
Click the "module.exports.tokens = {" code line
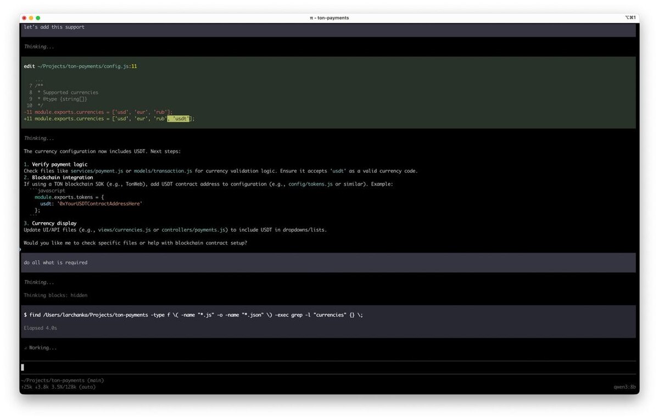coord(69,197)
